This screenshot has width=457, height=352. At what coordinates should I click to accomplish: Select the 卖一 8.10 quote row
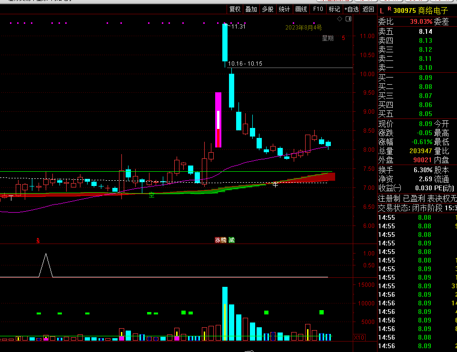tap(417, 68)
